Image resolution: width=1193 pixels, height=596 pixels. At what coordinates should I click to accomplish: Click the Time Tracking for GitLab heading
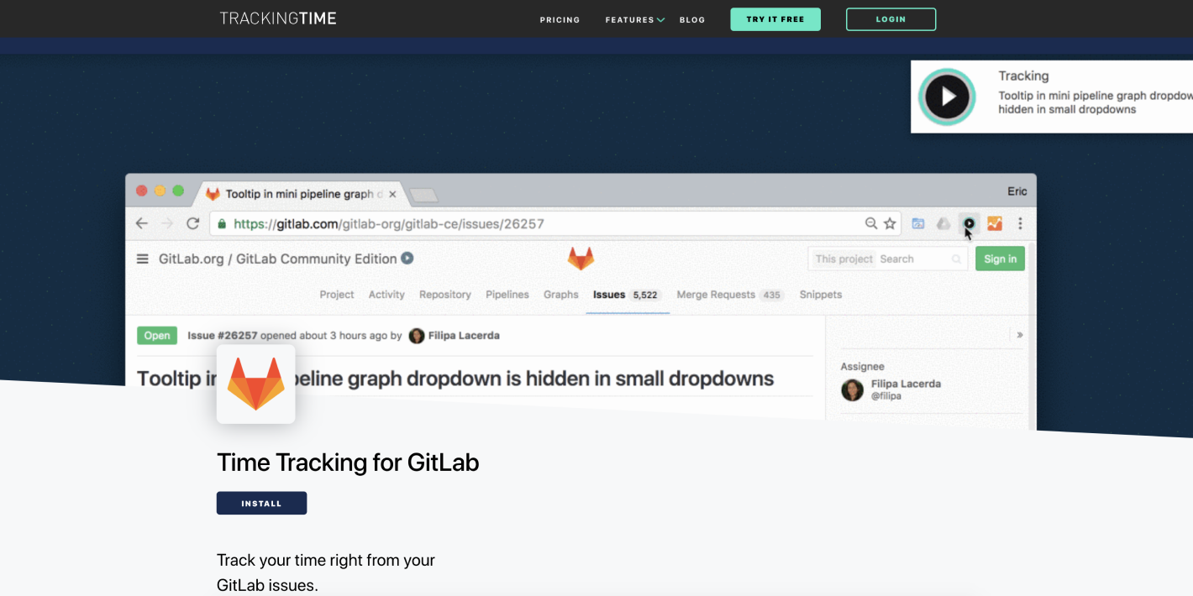point(348,463)
